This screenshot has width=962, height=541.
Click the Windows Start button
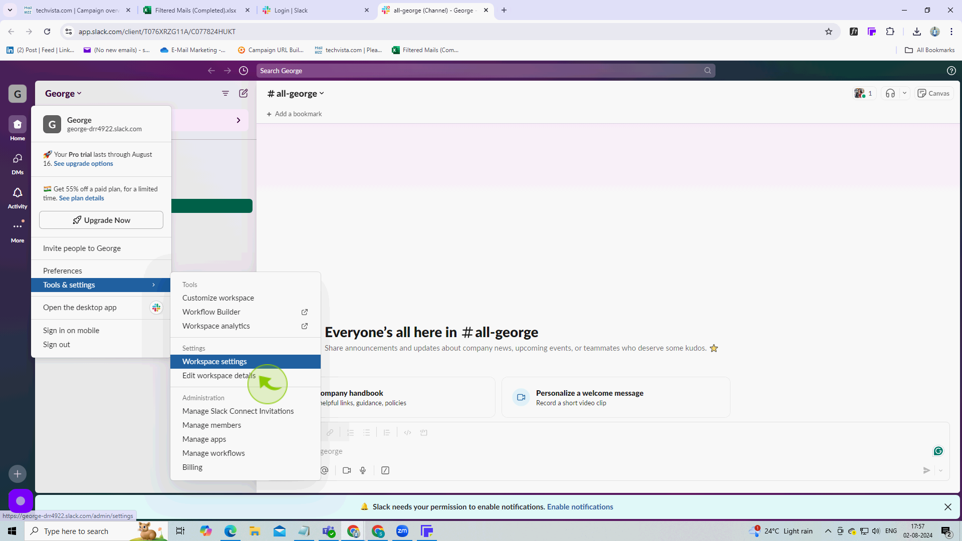[12, 531]
